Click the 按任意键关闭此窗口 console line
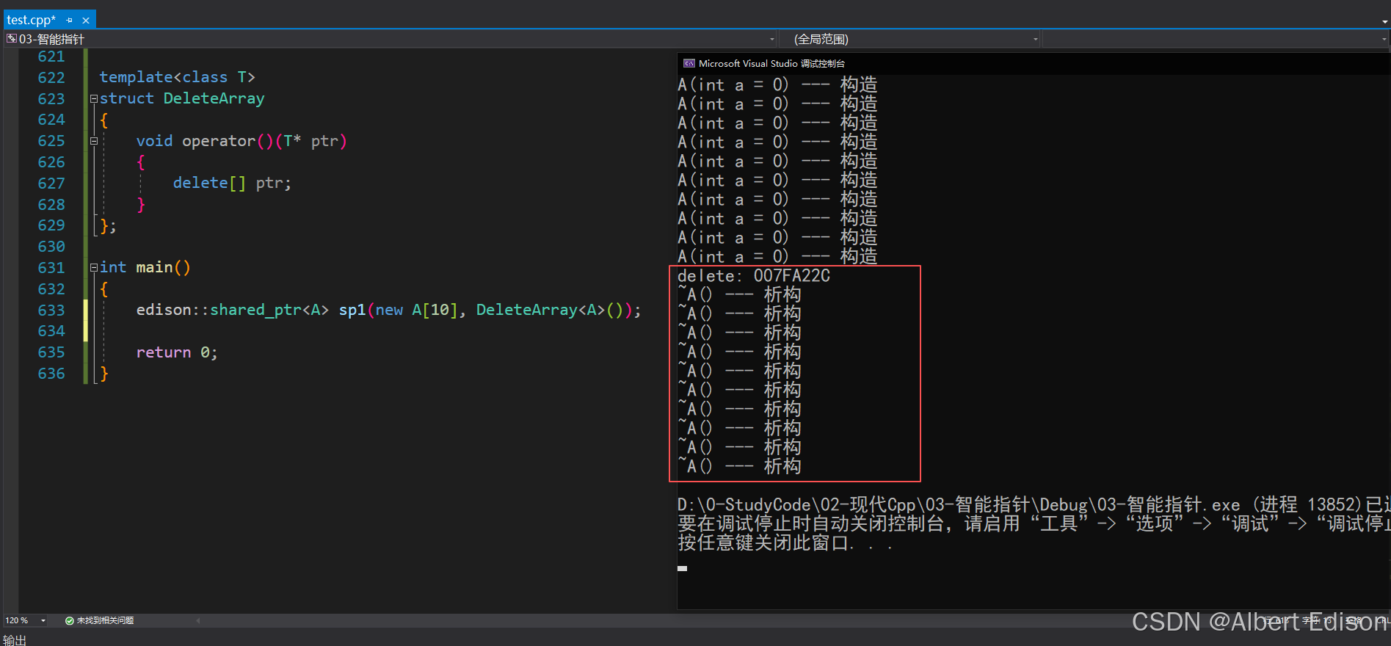The width and height of the screenshot is (1391, 646). click(x=785, y=543)
